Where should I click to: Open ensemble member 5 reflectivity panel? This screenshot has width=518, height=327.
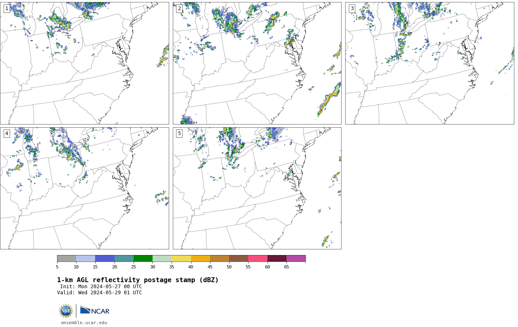pos(257,188)
